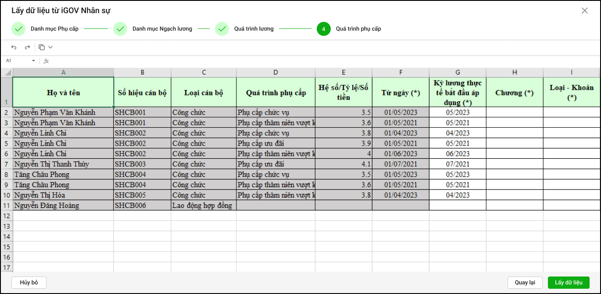
Task: Click the Quay lại button
Action: (525, 283)
